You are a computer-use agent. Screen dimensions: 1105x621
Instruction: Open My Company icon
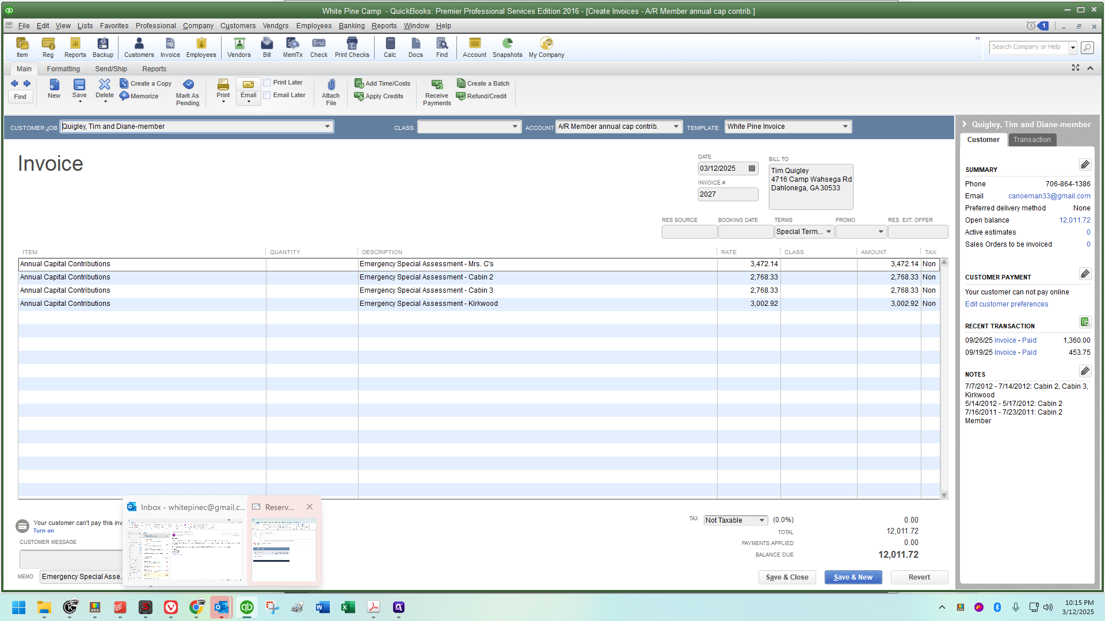(546, 47)
